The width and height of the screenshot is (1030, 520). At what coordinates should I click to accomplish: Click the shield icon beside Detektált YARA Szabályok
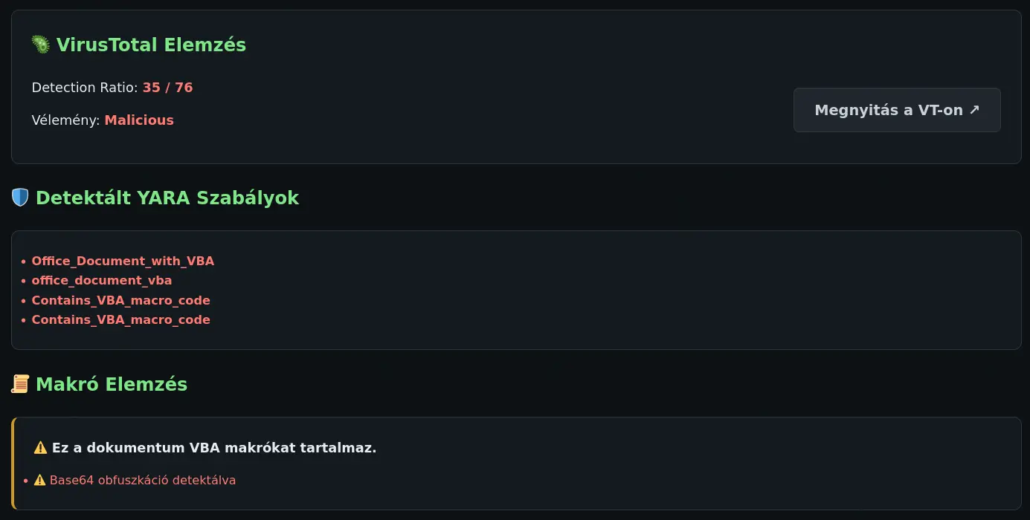tap(20, 198)
